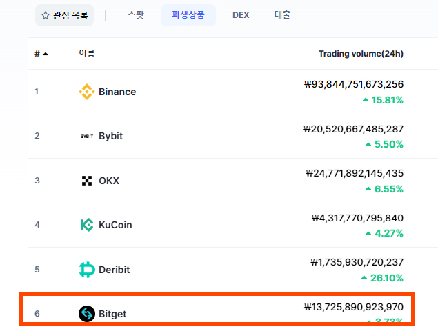Viewport: 438px width, 329px height.
Task: Click Bybit's 5.50% change value
Action: [389, 144]
